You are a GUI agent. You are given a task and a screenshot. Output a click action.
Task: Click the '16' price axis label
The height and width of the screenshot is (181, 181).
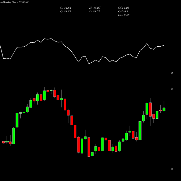tap(172, 89)
